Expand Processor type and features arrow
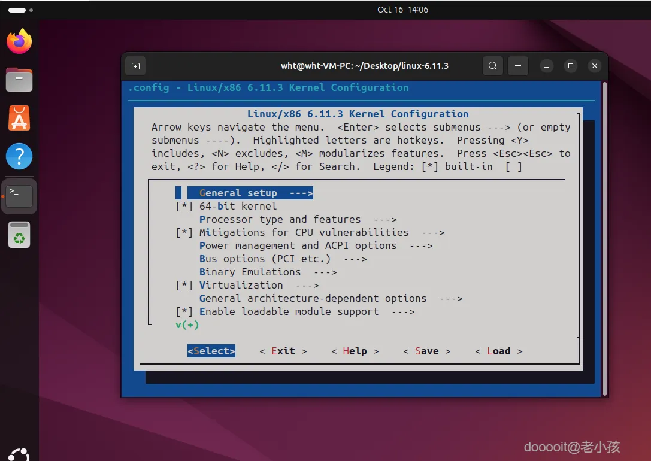 pos(385,220)
